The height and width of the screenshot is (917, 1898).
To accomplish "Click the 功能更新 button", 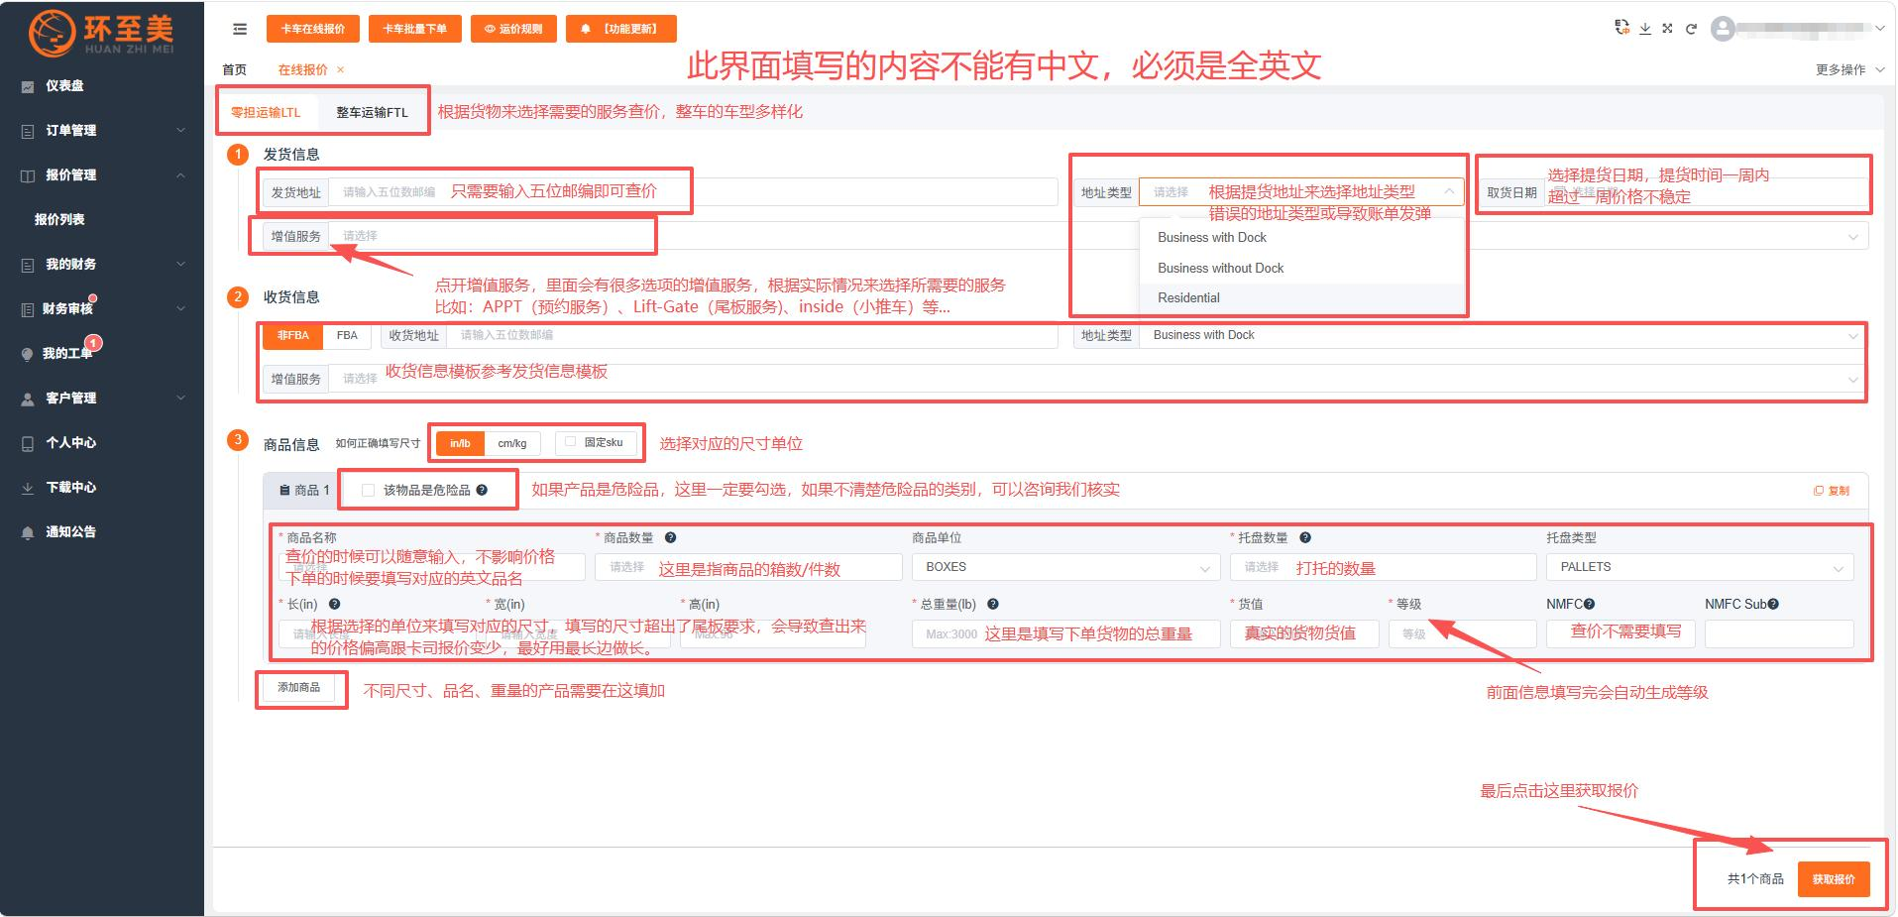I will tap(621, 29).
